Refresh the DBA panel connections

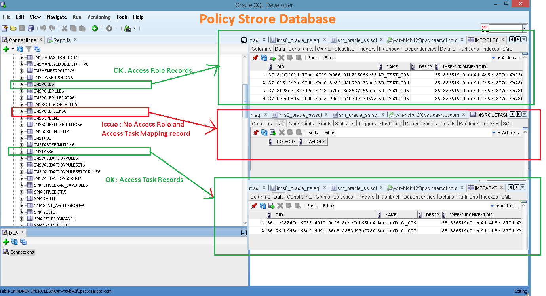tap(14, 242)
